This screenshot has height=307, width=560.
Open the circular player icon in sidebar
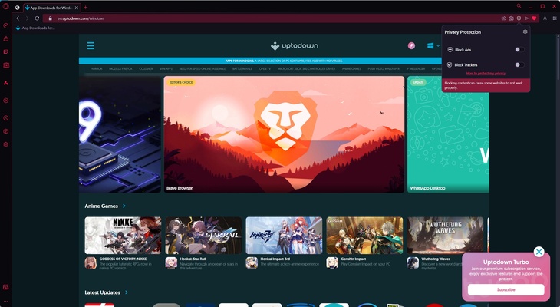pyautogui.click(x=5, y=101)
